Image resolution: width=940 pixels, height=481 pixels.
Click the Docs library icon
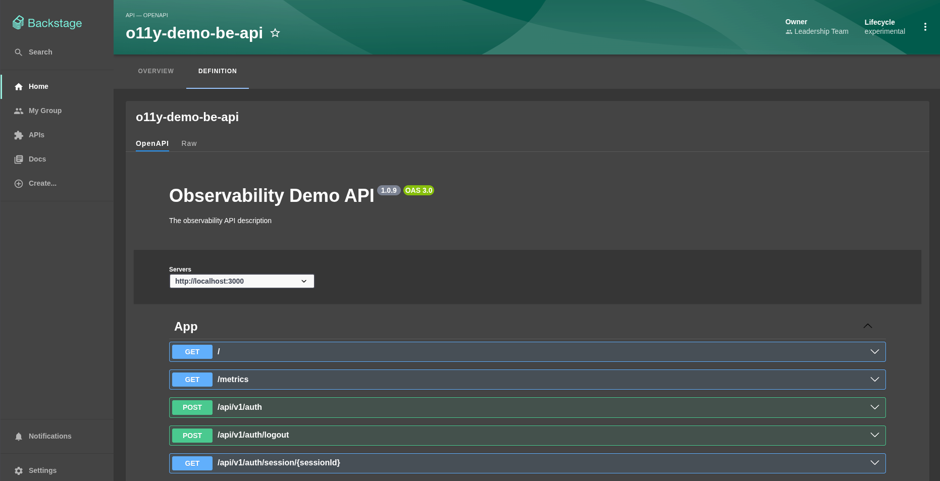(x=19, y=159)
